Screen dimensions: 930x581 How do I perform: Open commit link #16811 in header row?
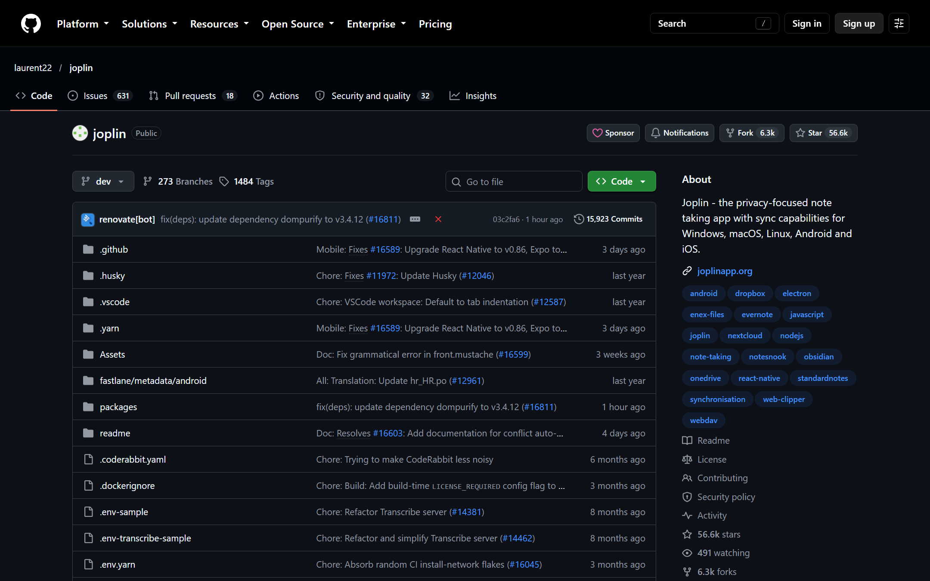(x=383, y=219)
